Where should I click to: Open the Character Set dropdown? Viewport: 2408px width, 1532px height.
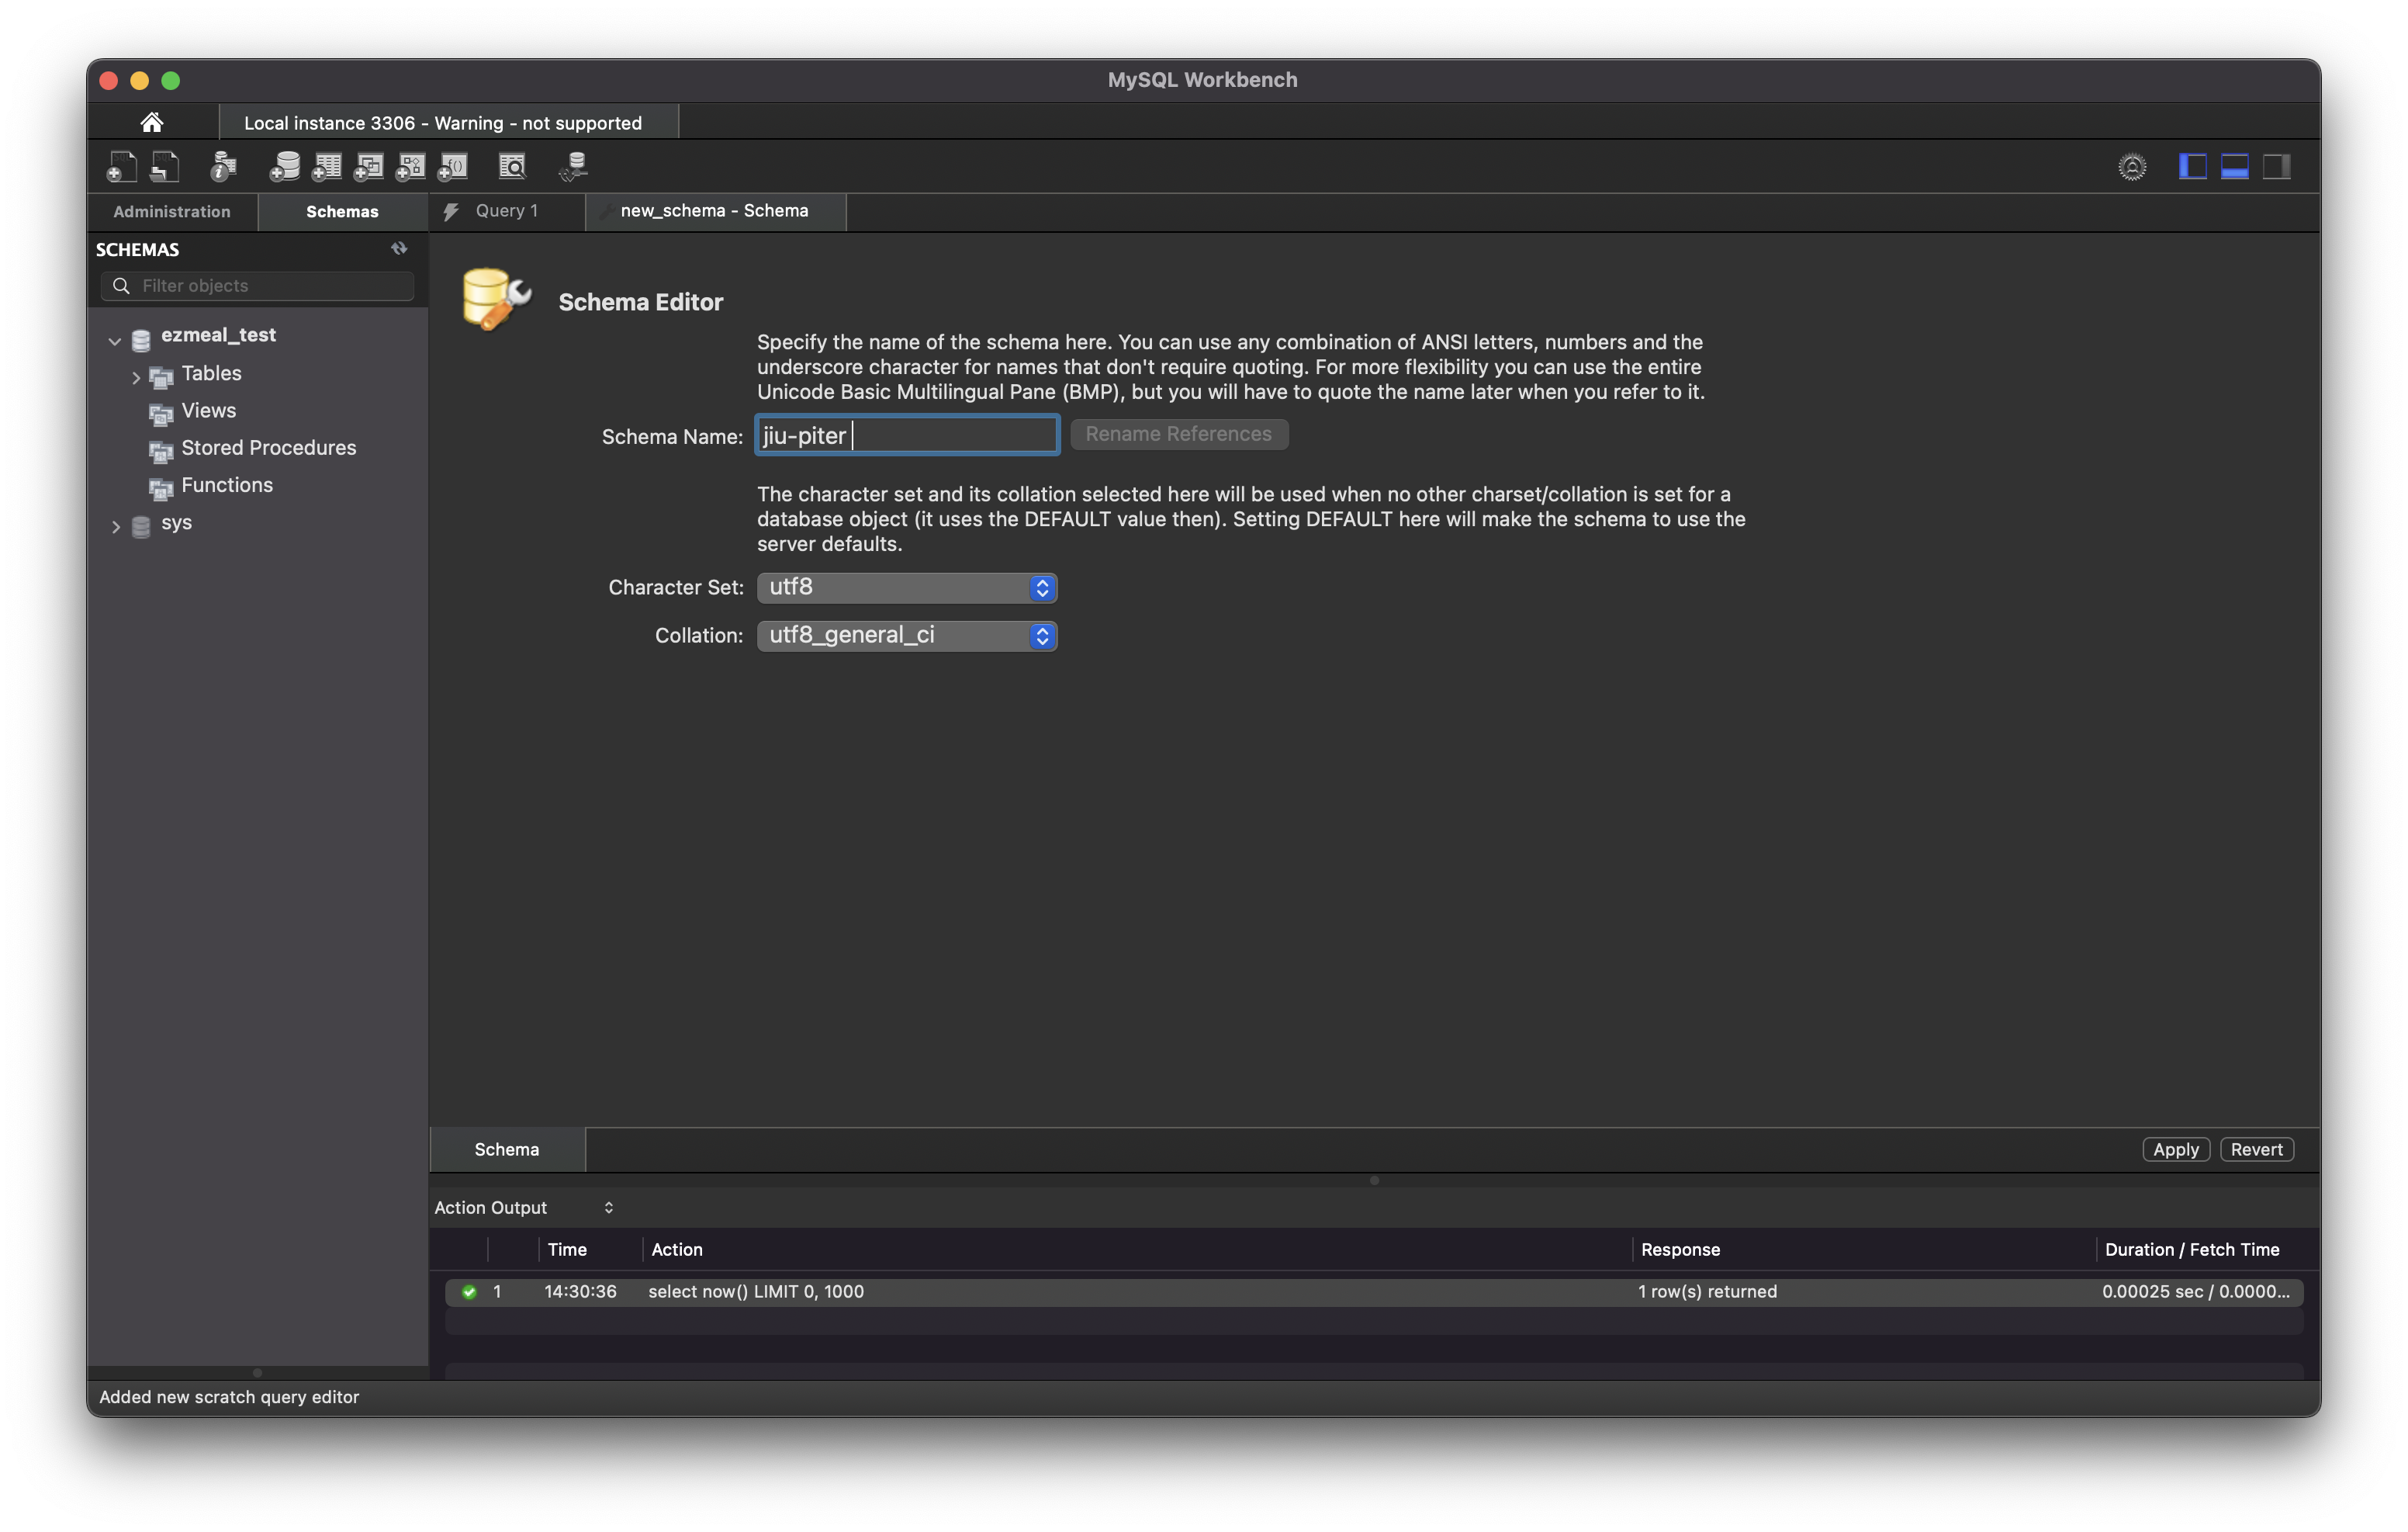pos(906,587)
